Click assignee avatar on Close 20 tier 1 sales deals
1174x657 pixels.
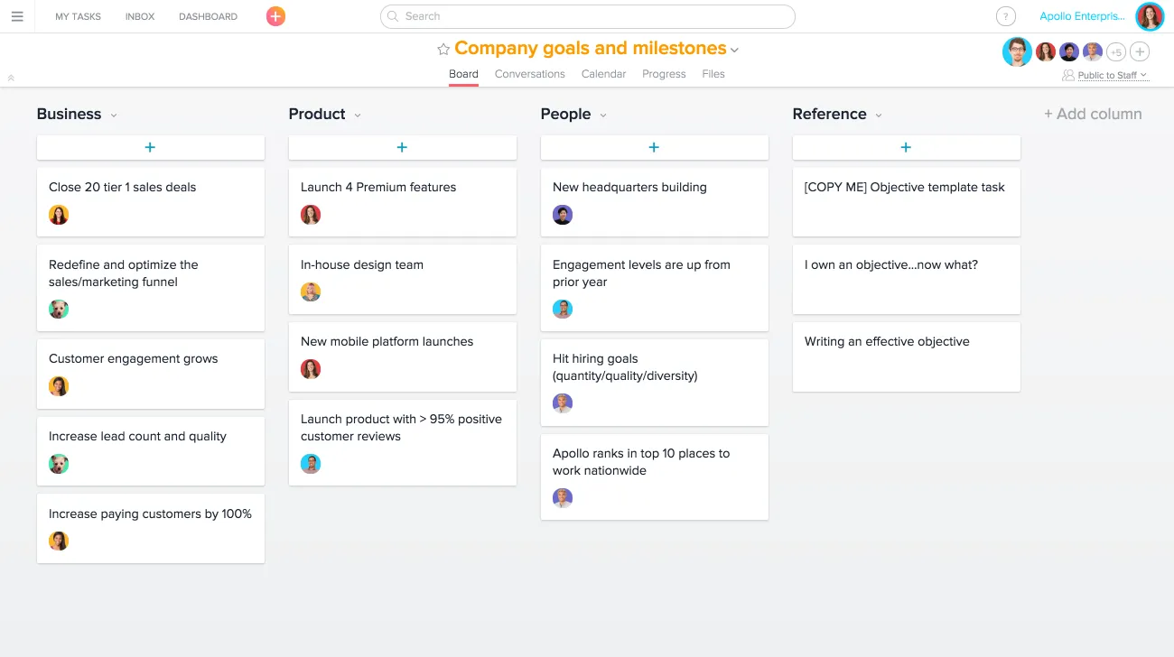(x=59, y=215)
